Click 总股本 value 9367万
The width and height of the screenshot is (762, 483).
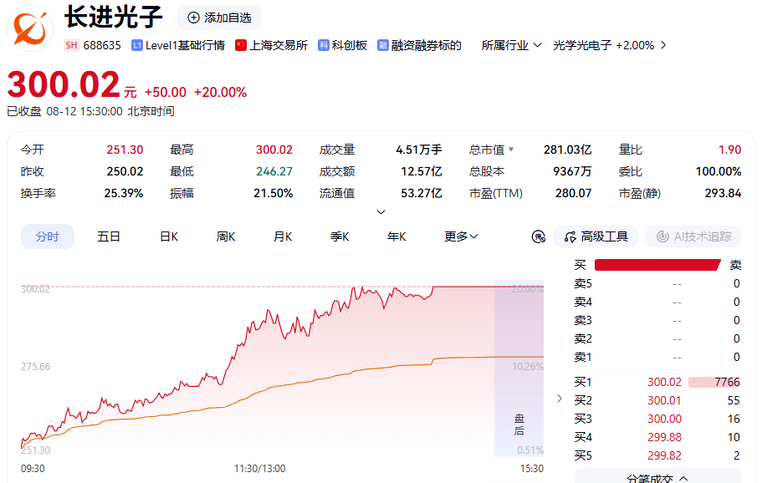pyautogui.click(x=572, y=171)
